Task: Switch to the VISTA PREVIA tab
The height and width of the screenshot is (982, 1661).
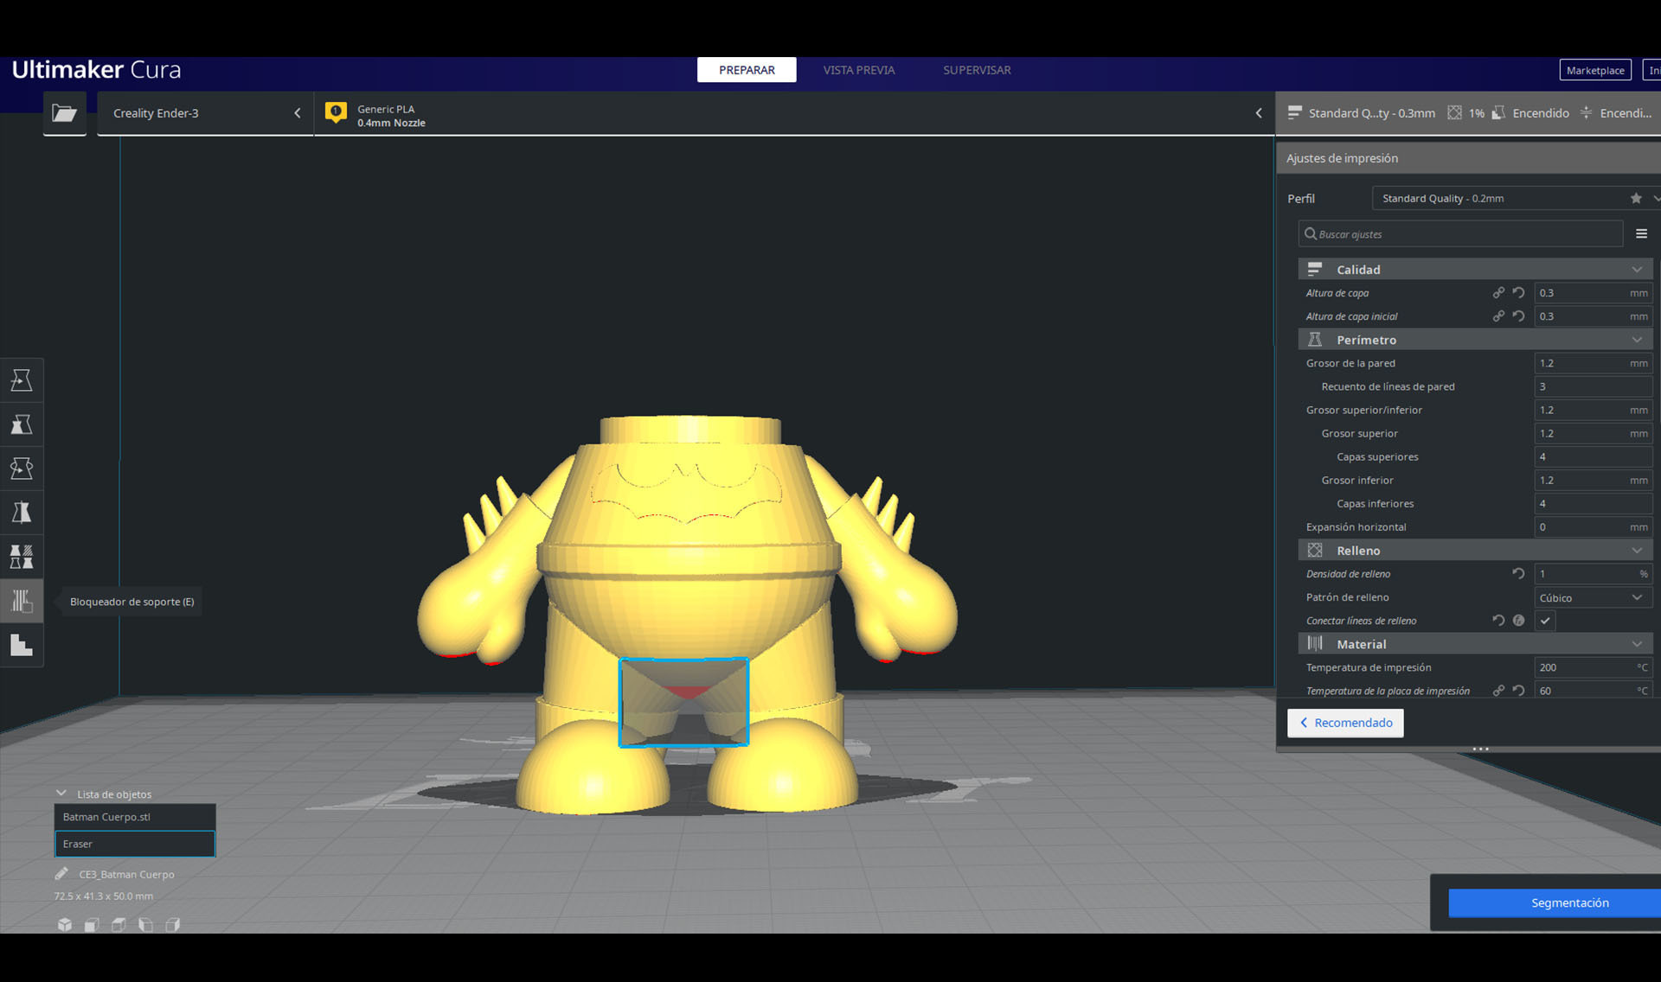Action: click(859, 70)
